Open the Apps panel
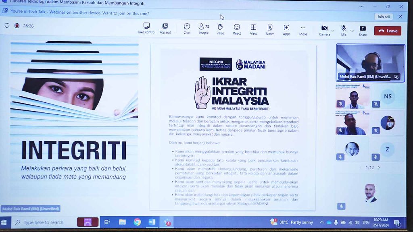This screenshot has width=413, height=232. (x=286, y=28)
